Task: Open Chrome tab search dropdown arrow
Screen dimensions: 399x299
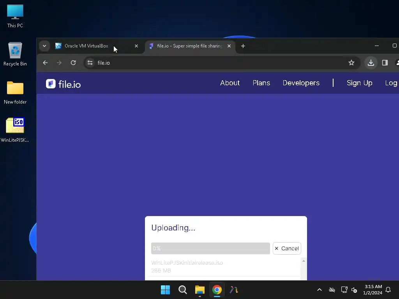Action: 44,46
